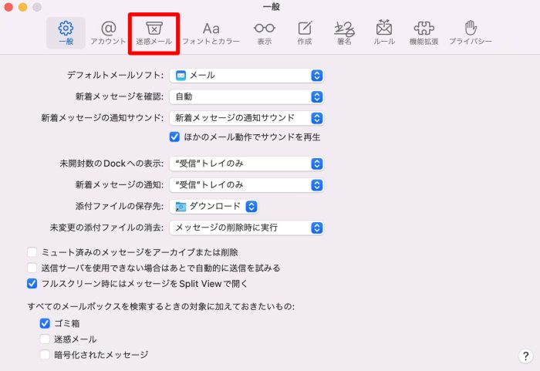Open the ルール (Rules) envelope icon
The image size is (540, 371).
384,32
